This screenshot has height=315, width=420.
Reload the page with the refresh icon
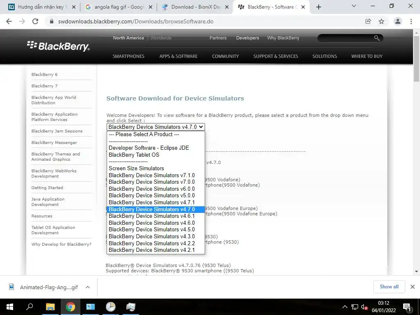pyautogui.click(x=35, y=21)
